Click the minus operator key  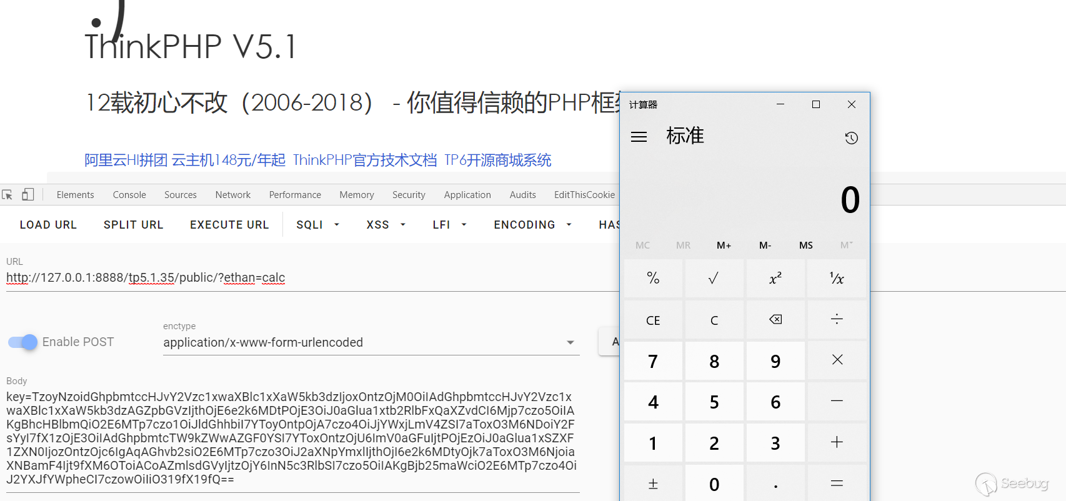tap(837, 402)
